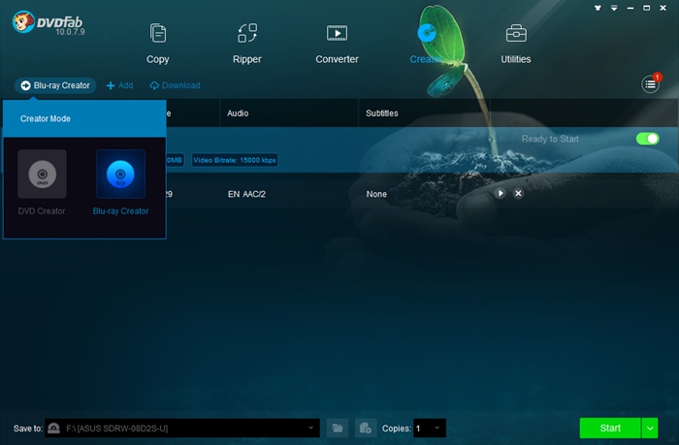Open the task queue list icon
This screenshot has width=679, height=445.
click(650, 84)
